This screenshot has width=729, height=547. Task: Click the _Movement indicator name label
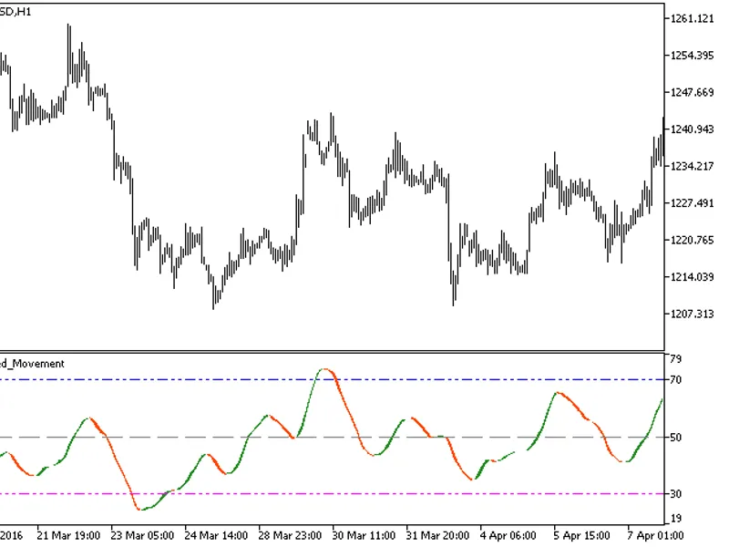click(x=32, y=364)
